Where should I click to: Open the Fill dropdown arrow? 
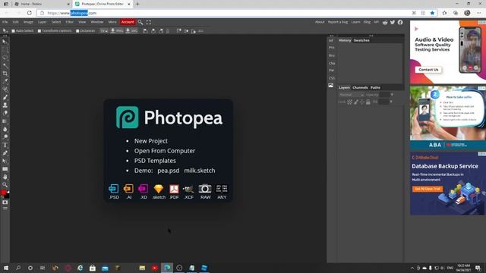pos(391,102)
